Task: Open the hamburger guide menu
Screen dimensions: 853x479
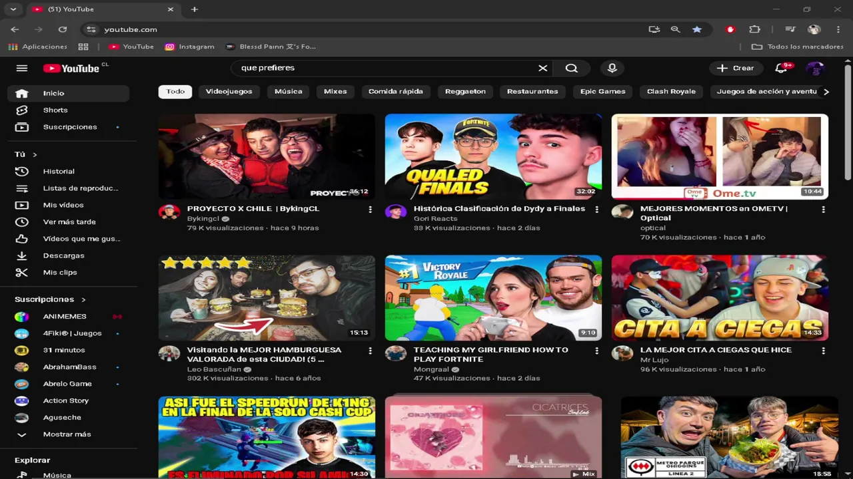Action: (x=22, y=68)
